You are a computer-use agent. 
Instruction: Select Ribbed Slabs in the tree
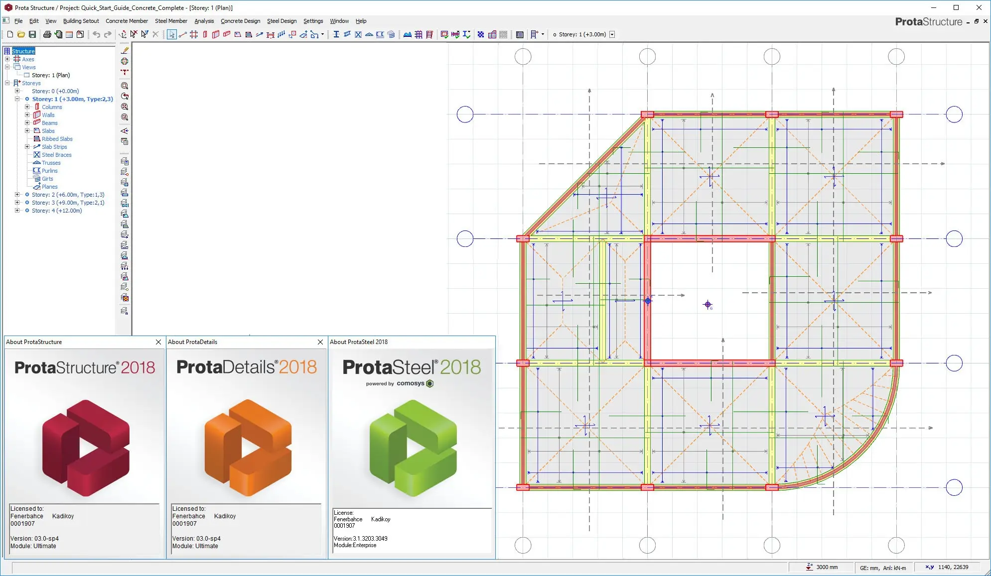click(x=57, y=139)
